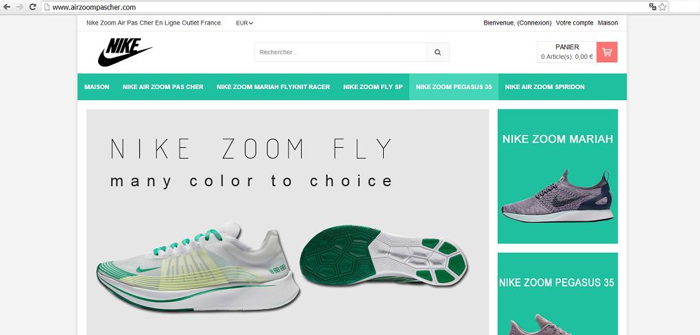The image size is (700, 335).
Task: Click into the Rechercher search field
Action: point(341,52)
